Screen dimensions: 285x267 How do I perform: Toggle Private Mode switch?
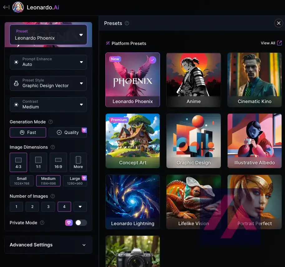point(81,223)
